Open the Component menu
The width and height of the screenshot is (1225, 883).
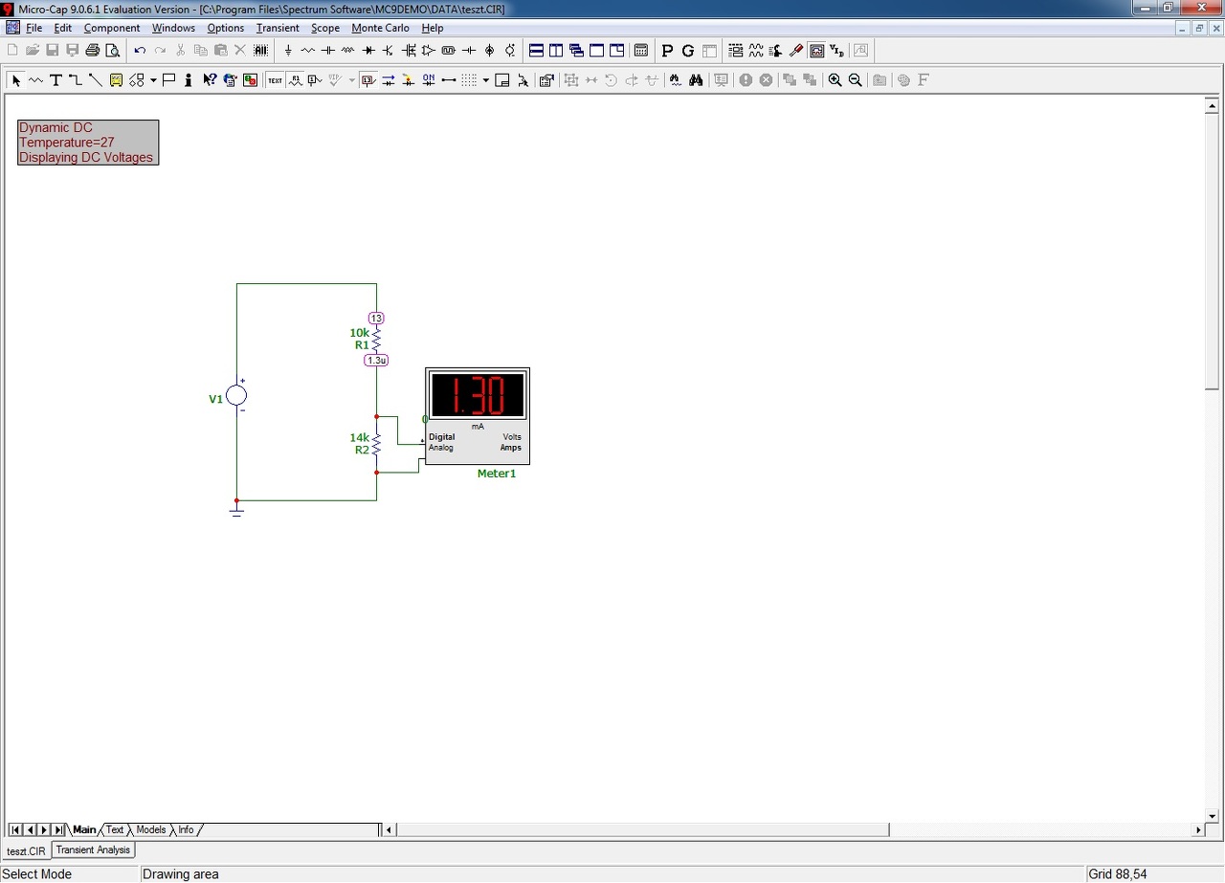[x=112, y=28]
